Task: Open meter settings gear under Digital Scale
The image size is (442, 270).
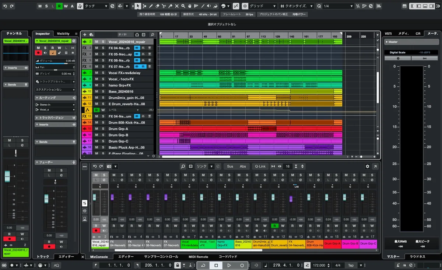Action: pos(398,58)
